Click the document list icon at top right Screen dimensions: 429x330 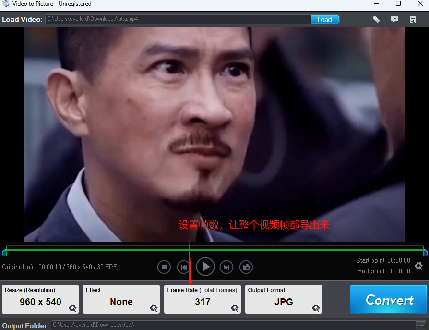pos(413,20)
